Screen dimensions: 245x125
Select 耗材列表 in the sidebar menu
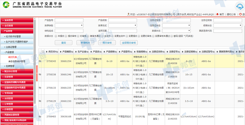click(13, 57)
